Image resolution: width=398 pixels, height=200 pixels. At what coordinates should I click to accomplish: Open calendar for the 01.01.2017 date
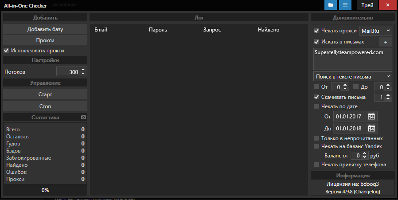point(371,117)
